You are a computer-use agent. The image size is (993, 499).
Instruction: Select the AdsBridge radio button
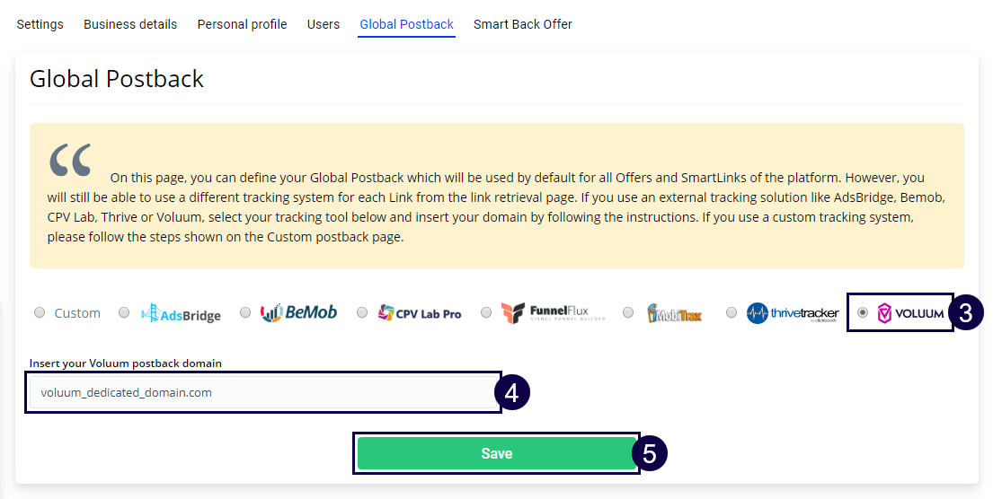click(x=124, y=313)
